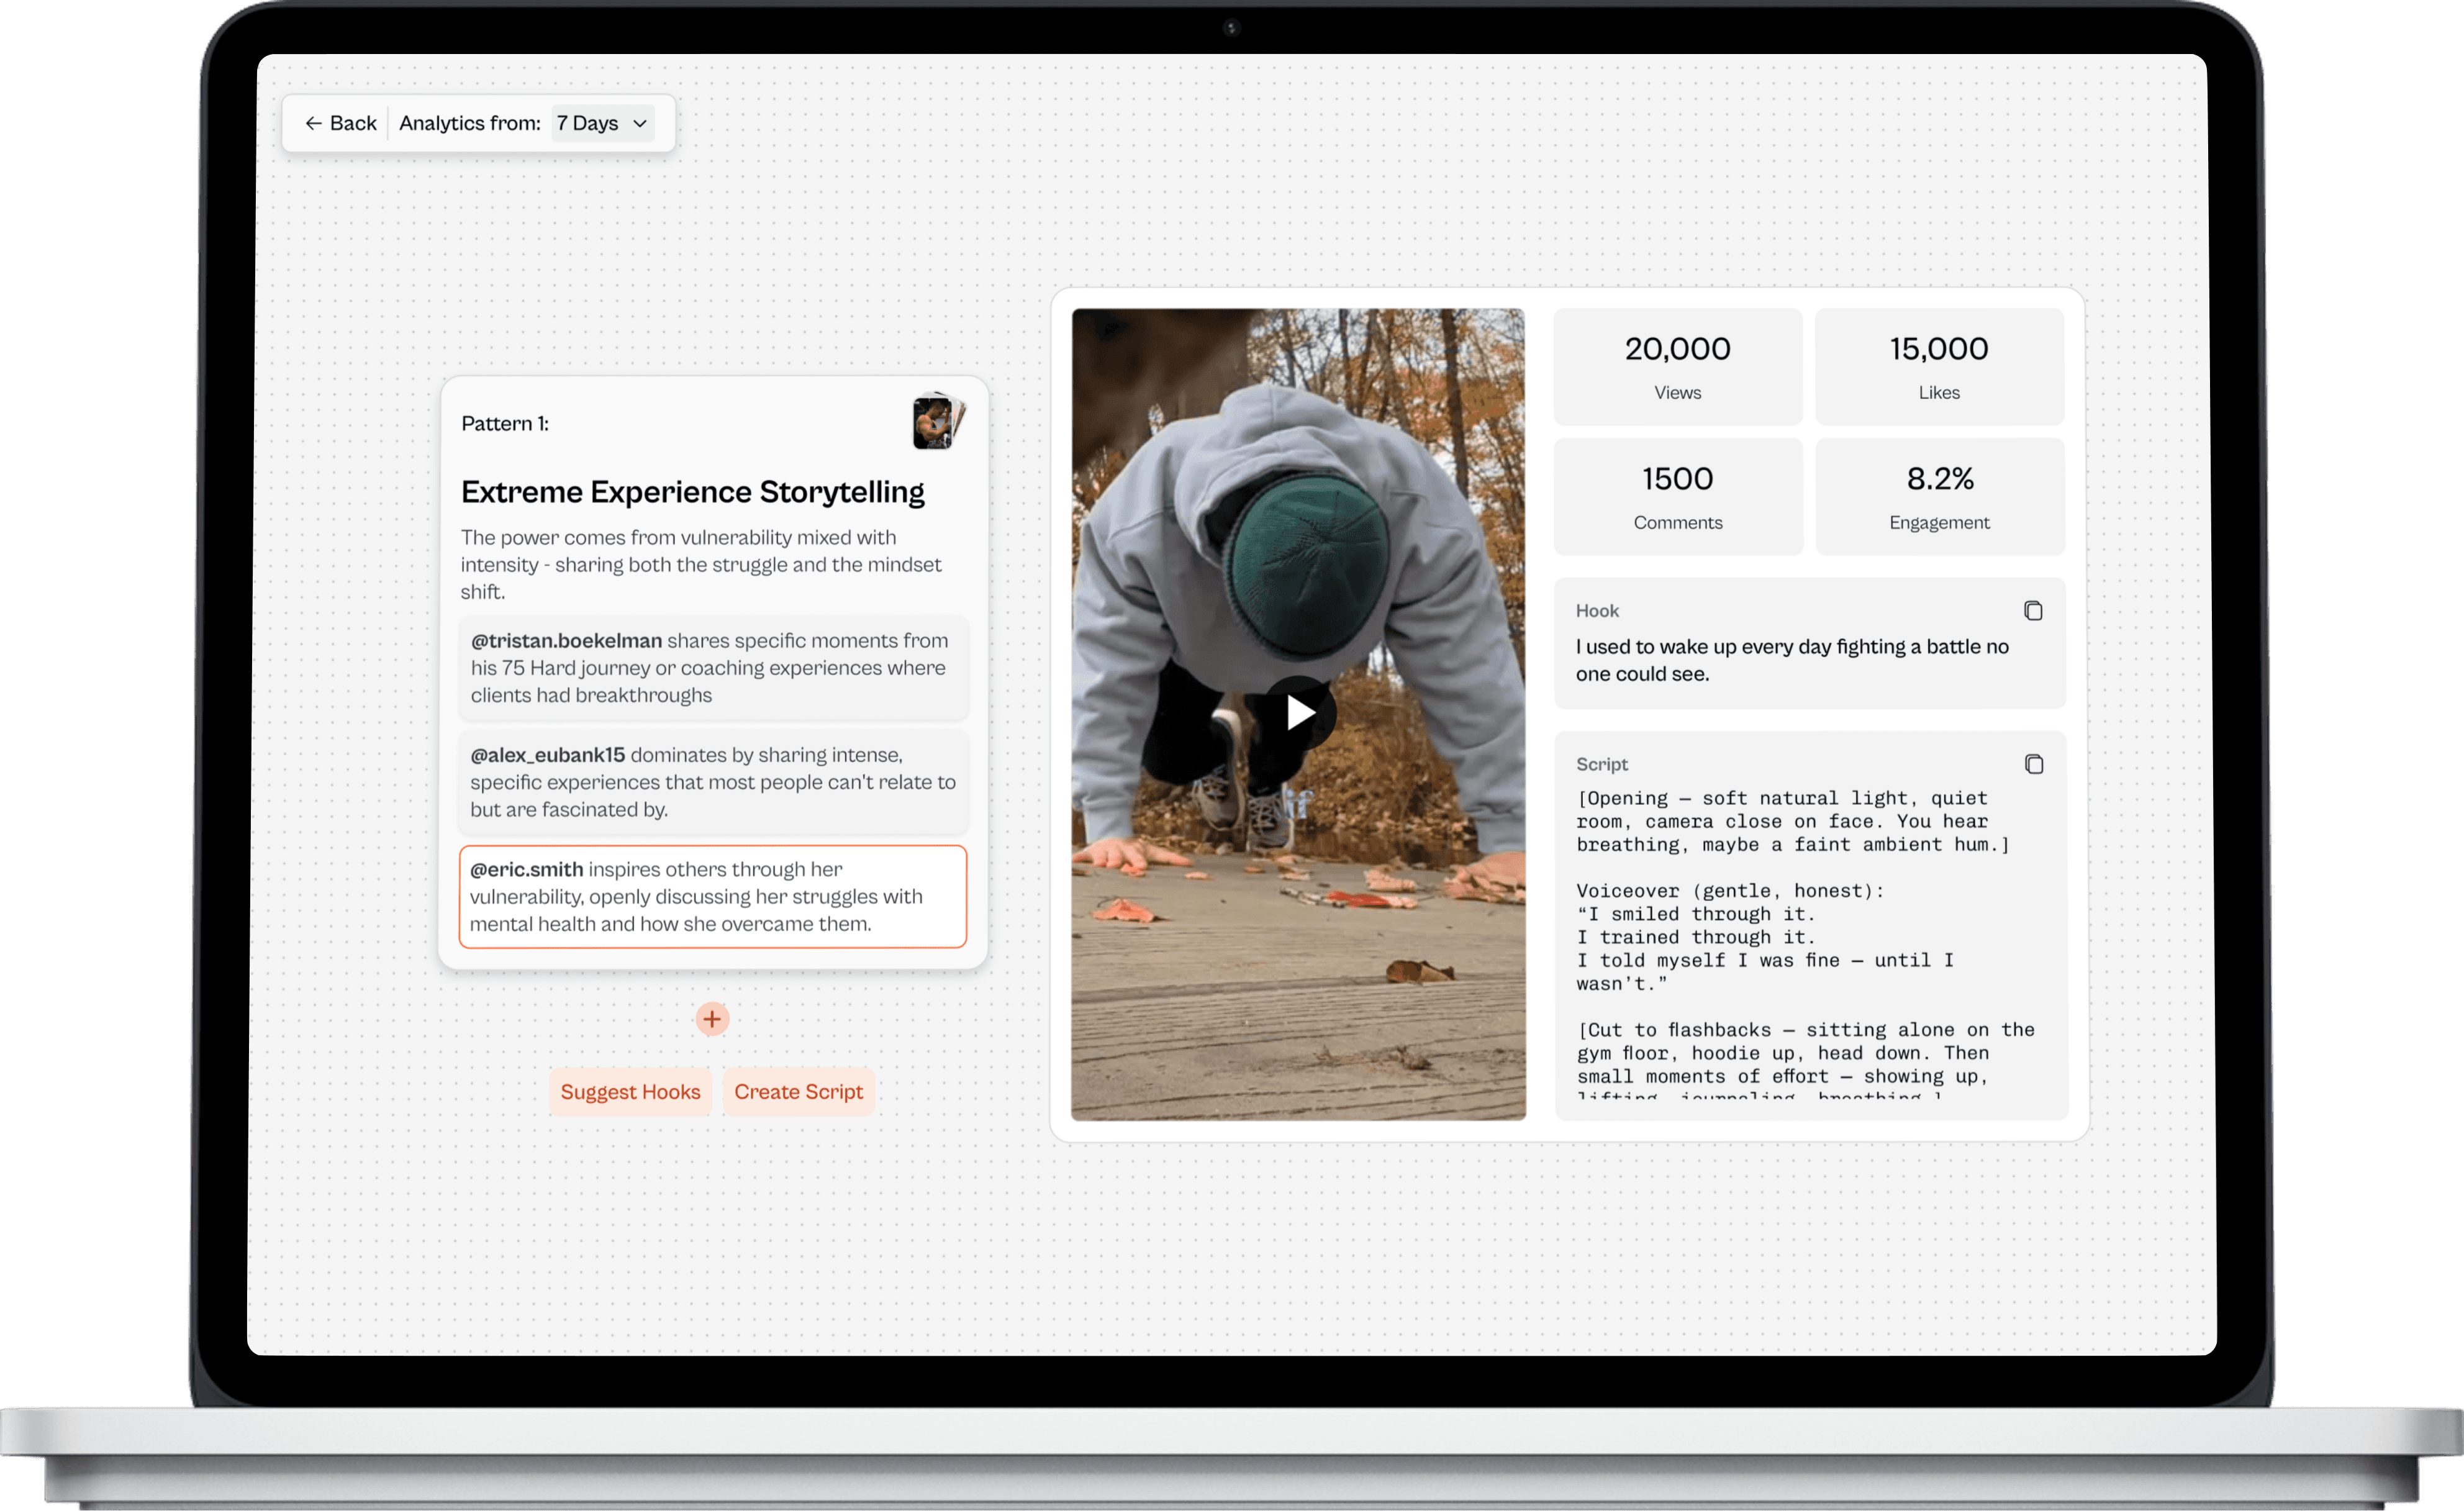Click the plus icon below the pattern card
2464x1511 pixels.
(712, 1019)
